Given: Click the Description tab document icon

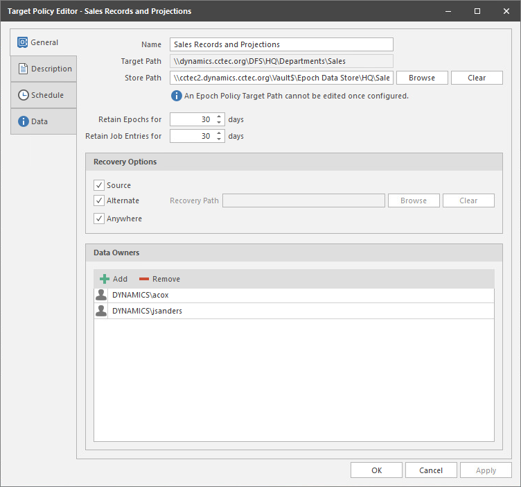Looking at the screenshot, I should (22, 69).
